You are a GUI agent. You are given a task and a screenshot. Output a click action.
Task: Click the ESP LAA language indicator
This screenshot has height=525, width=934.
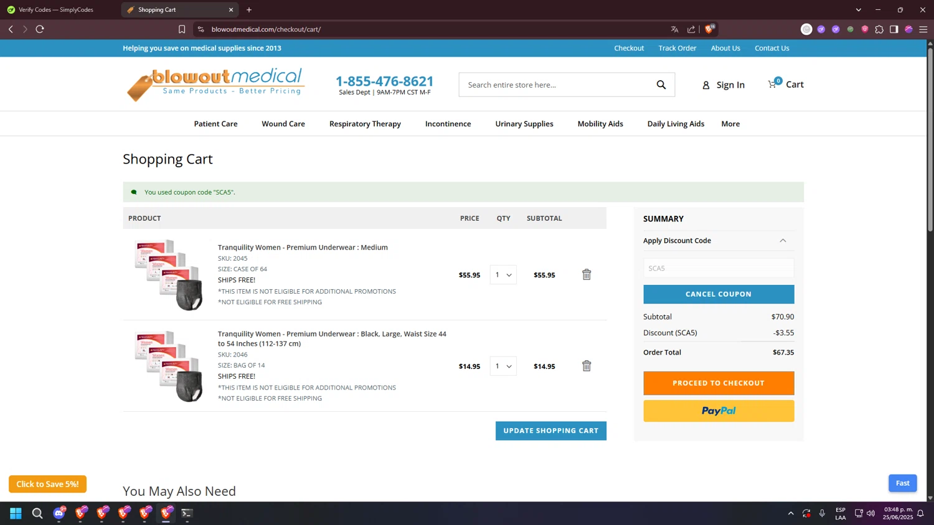(841, 513)
